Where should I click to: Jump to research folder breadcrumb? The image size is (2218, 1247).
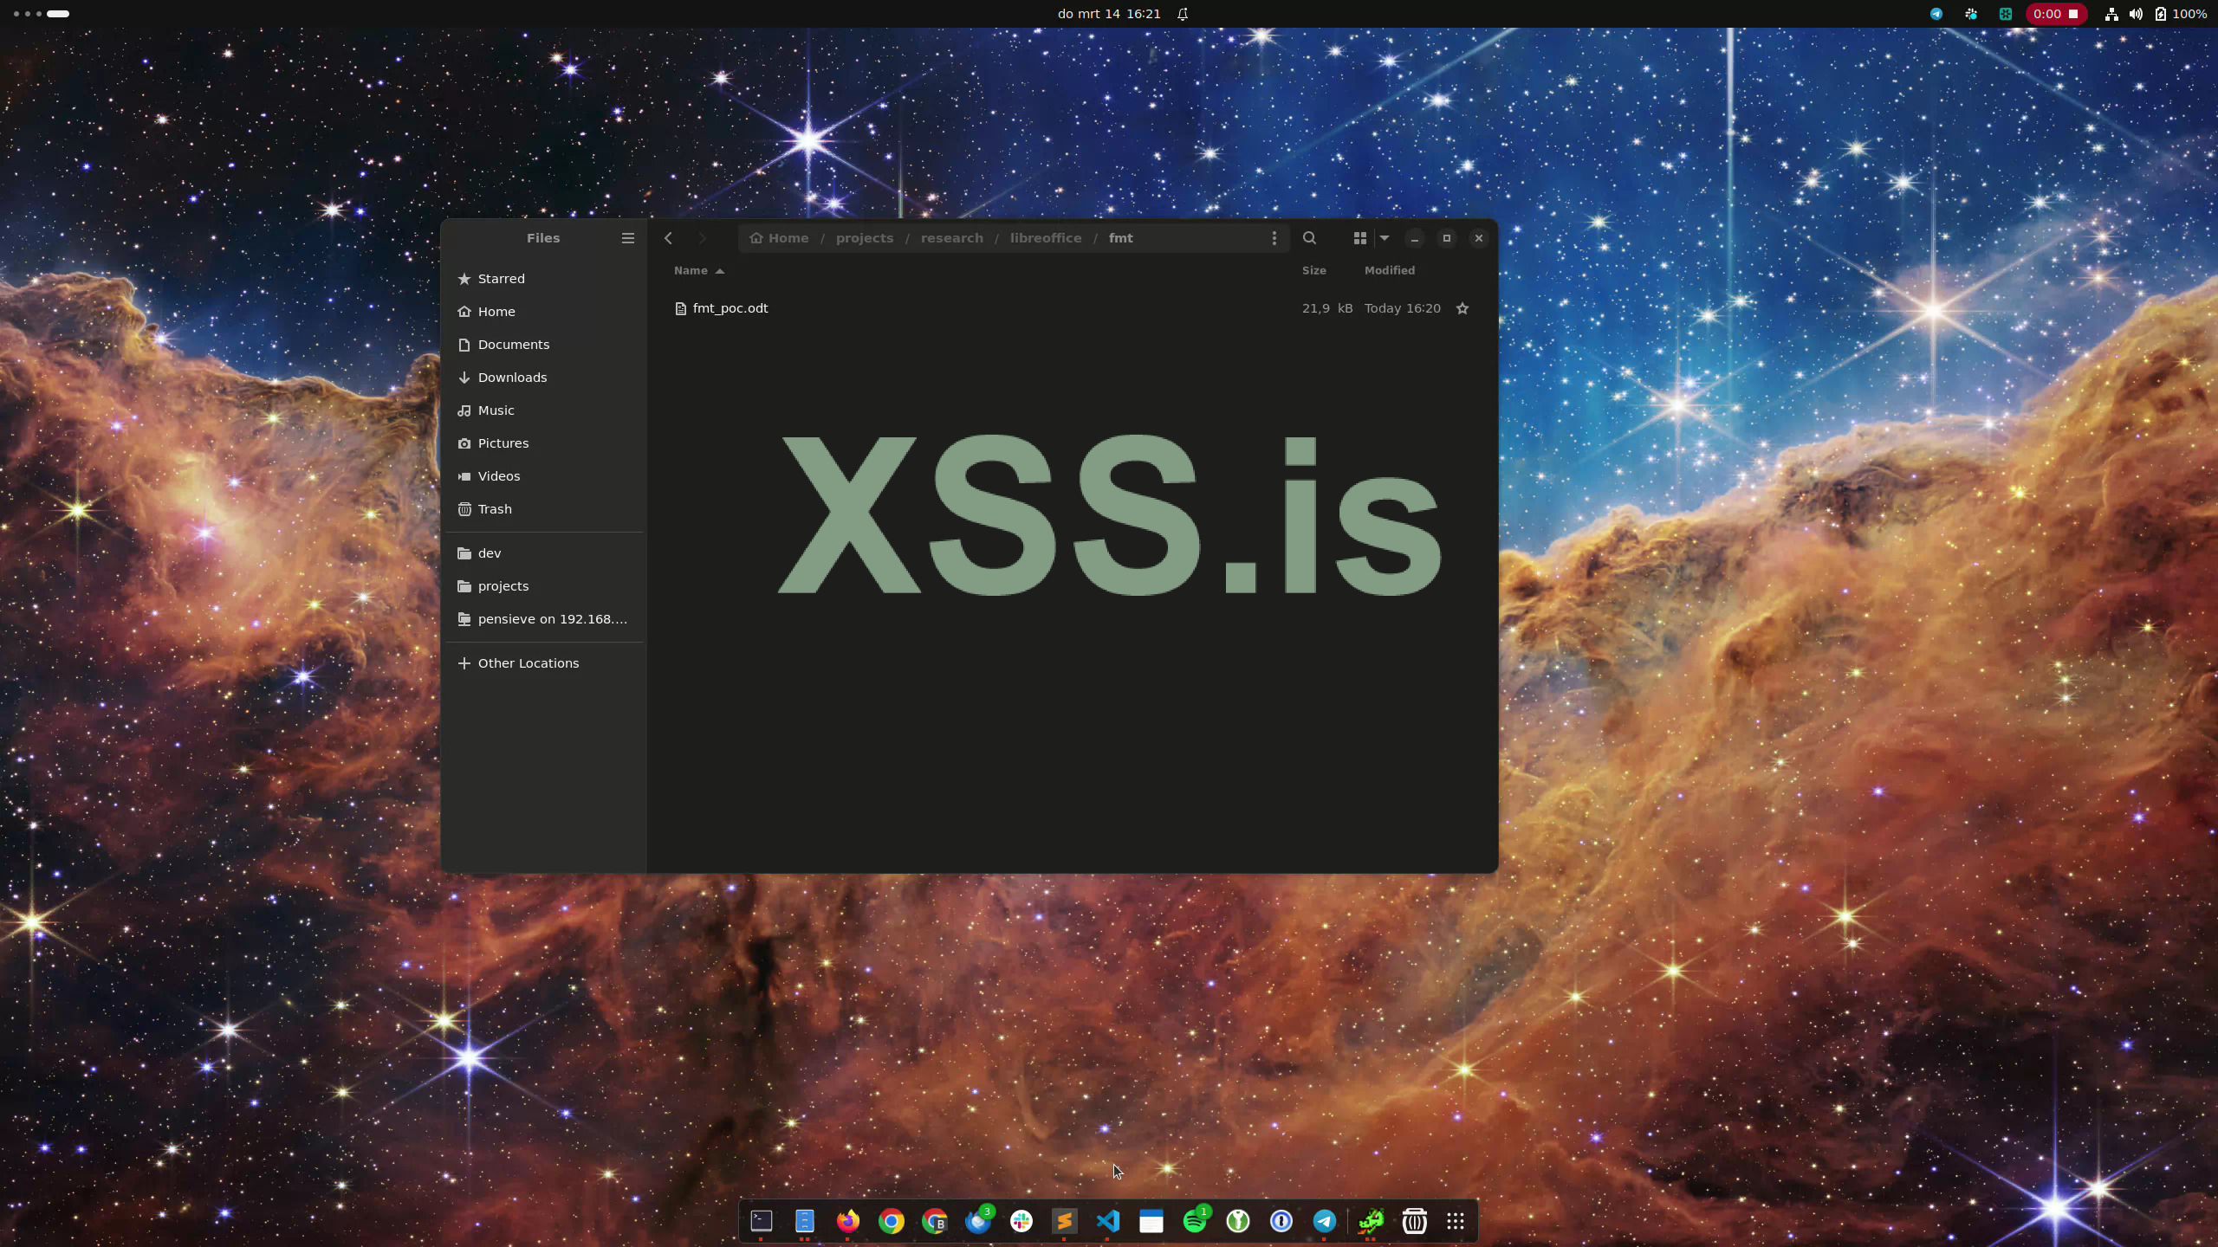coord(951,238)
